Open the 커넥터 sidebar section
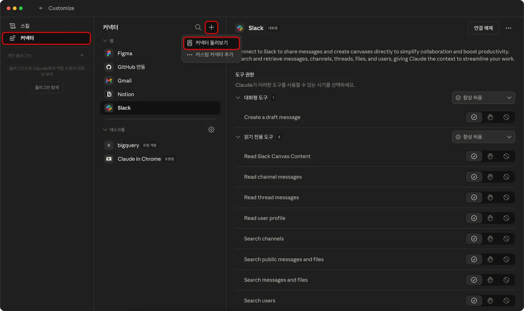Image resolution: width=524 pixels, height=311 pixels. 47,38
